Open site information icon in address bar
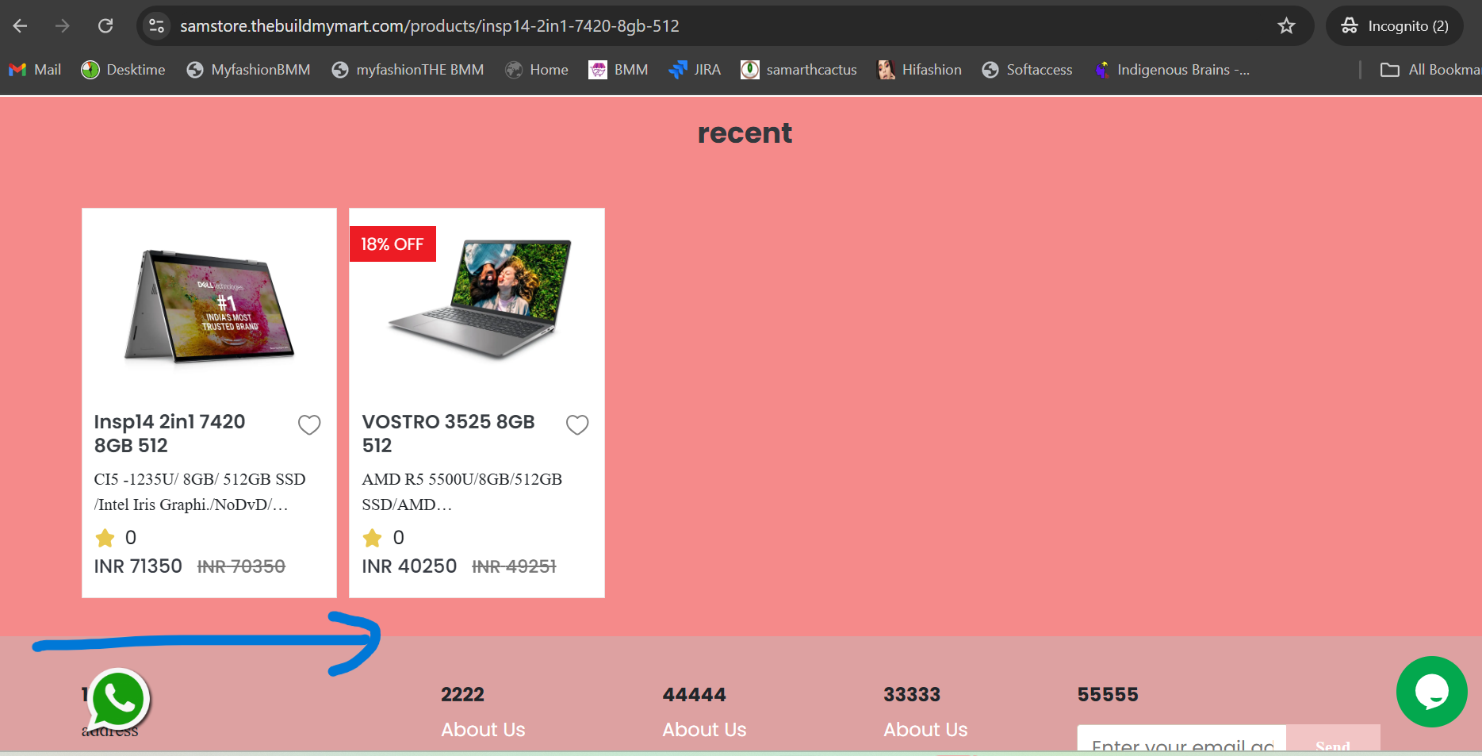This screenshot has height=756, width=1482. pos(157,26)
